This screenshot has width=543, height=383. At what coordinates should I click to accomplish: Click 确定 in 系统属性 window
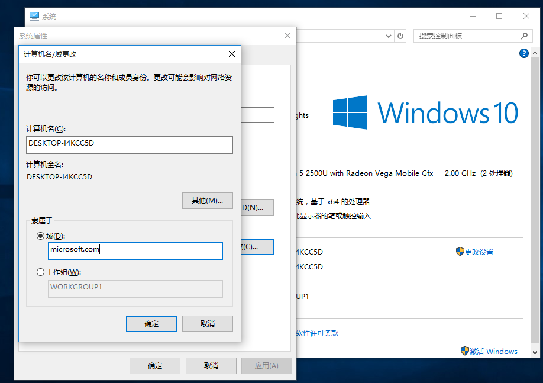[155, 366]
